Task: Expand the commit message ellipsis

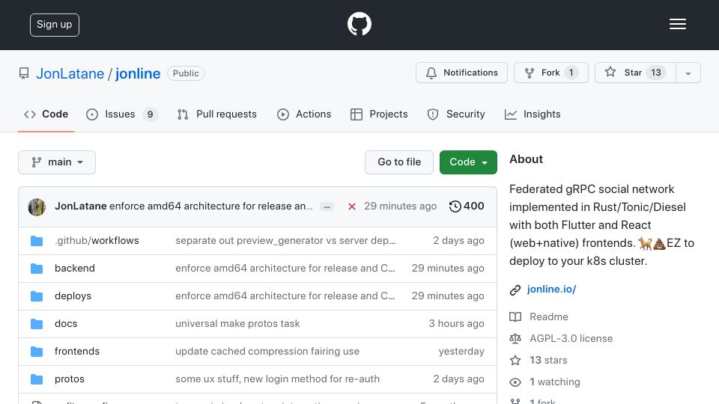Action: pos(327,207)
